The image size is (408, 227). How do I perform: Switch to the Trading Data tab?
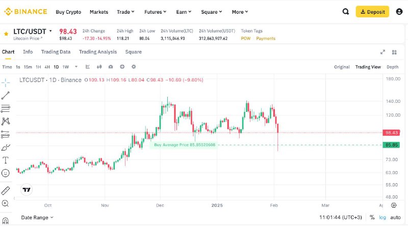coord(56,52)
